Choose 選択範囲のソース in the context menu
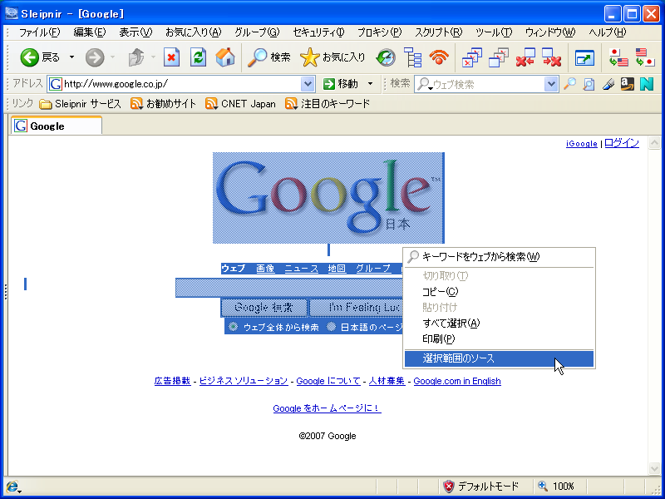 pyautogui.click(x=499, y=358)
